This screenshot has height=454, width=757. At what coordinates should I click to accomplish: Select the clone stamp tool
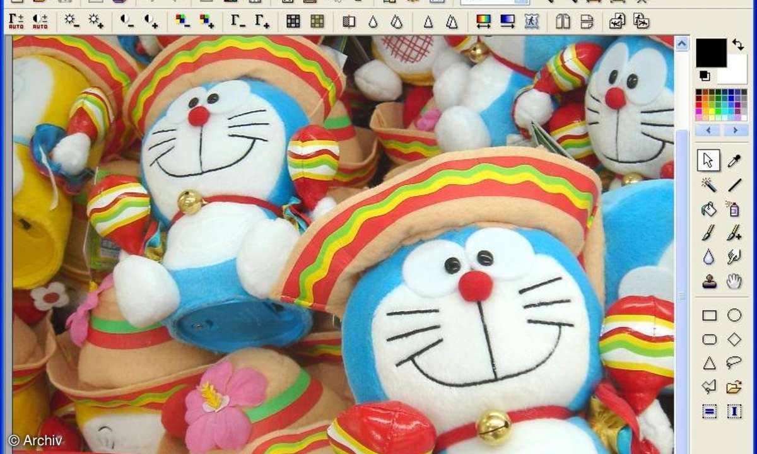[x=708, y=281]
